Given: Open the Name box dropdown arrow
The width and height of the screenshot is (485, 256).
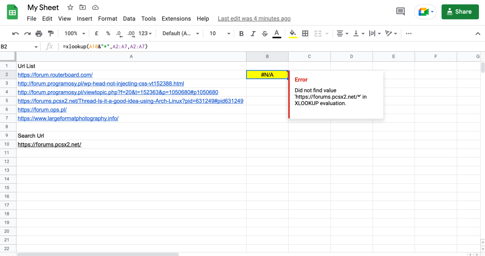Looking at the screenshot, I should click(36, 47).
